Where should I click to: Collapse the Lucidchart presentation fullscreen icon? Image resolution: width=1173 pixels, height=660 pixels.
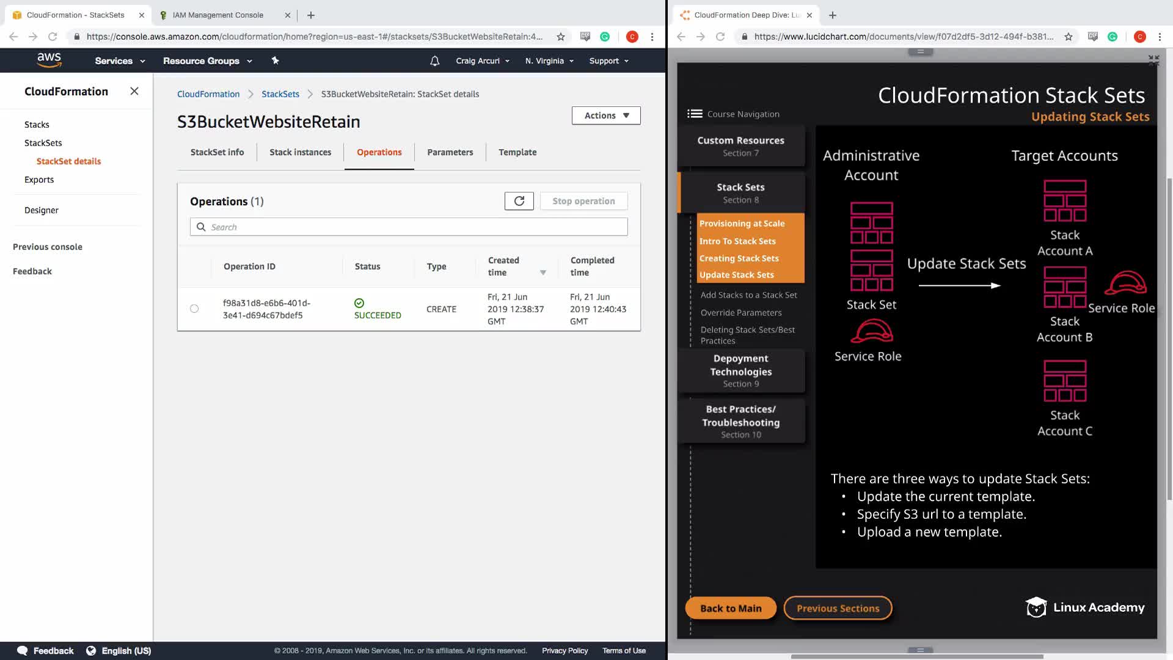pos(1153,60)
